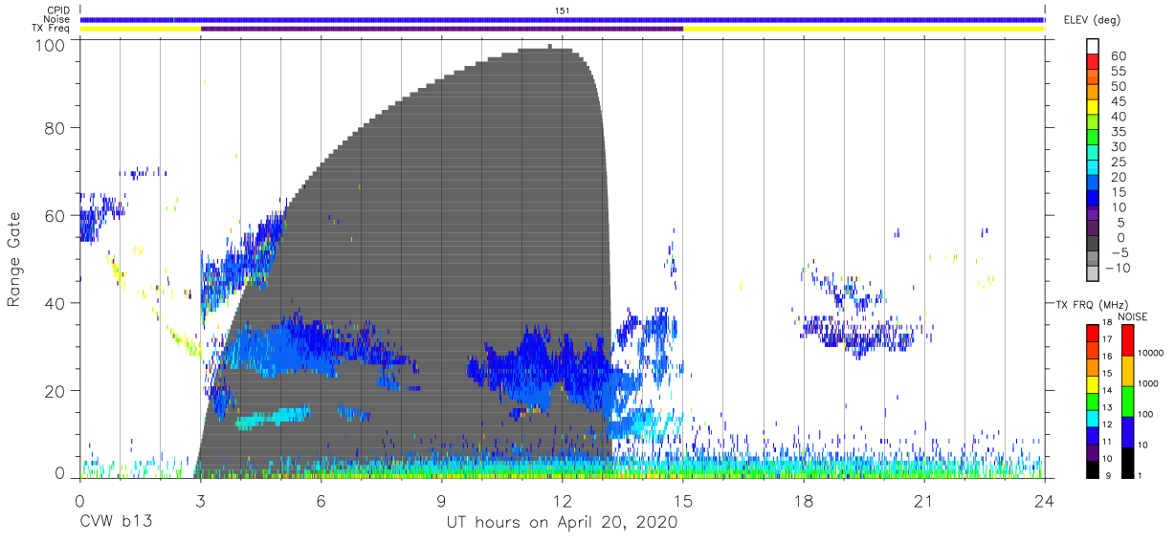This screenshot has width=1175, height=542.
Task: Click the Range Gate y-axis title
Action: click(15, 260)
